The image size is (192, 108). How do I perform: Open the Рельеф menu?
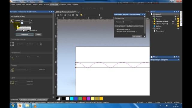[x=46, y=5]
